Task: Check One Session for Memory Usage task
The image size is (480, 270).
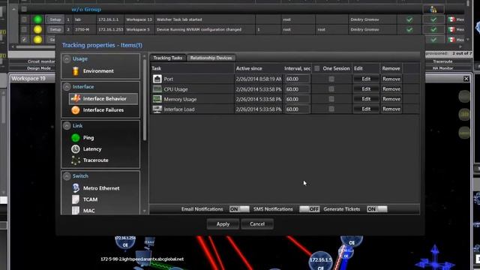Action: 331,99
